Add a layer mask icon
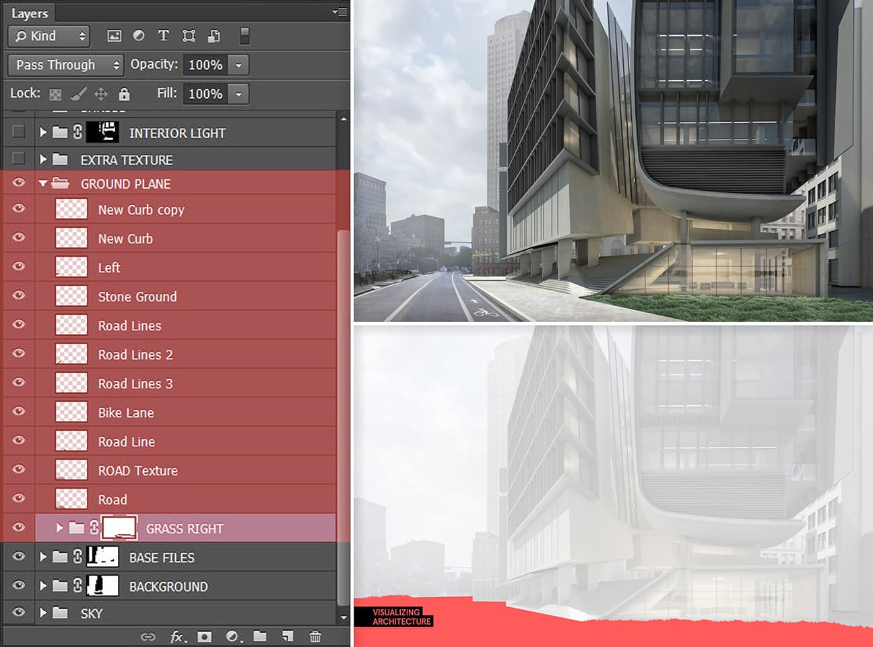The image size is (873, 647). pyautogui.click(x=204, y=636)
